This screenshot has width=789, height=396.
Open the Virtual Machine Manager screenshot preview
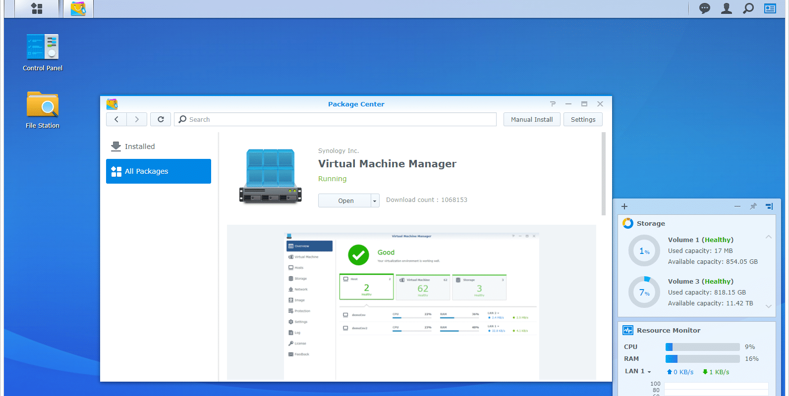[411, 302]
